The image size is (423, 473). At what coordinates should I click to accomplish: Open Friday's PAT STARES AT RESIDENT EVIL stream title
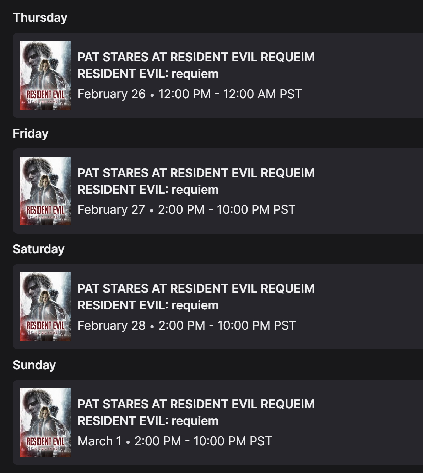click(196, 173)
